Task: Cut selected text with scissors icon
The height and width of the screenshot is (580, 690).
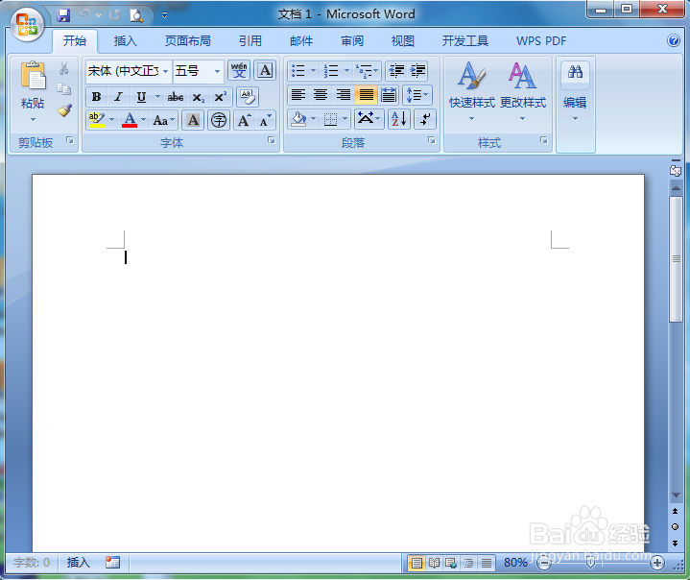Action: [x=64, y=68]
